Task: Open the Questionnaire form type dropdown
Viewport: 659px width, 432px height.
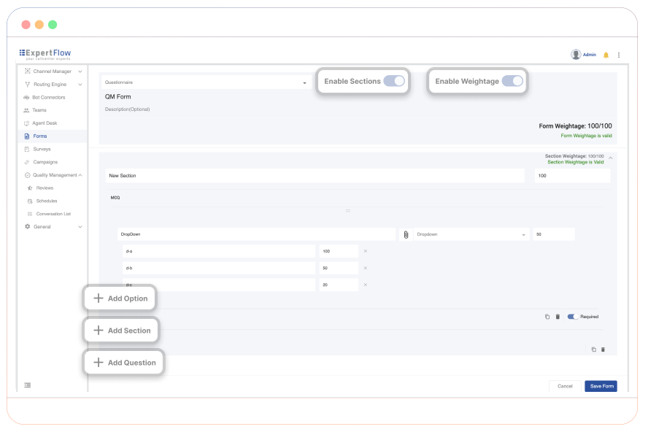Action: tap(205, 82)
